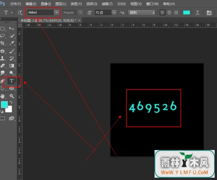Viewport: 217px width, 180px height.
Task: Open the 滤镜(T) menu
Action: (x=107, y=4)
